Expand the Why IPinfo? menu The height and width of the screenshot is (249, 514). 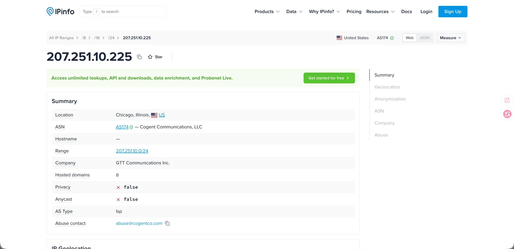[x=324, y=12]
